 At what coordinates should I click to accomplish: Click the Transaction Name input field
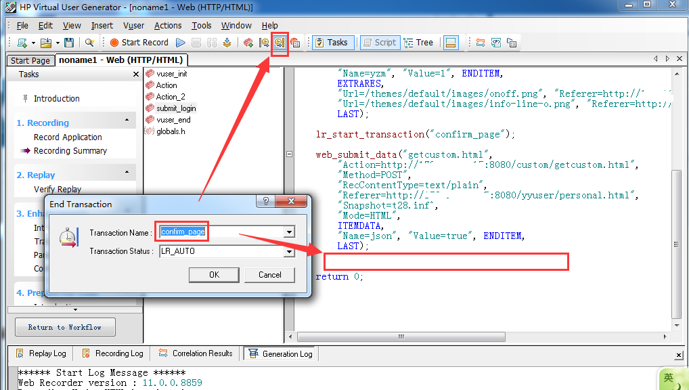tap(222, 232)
